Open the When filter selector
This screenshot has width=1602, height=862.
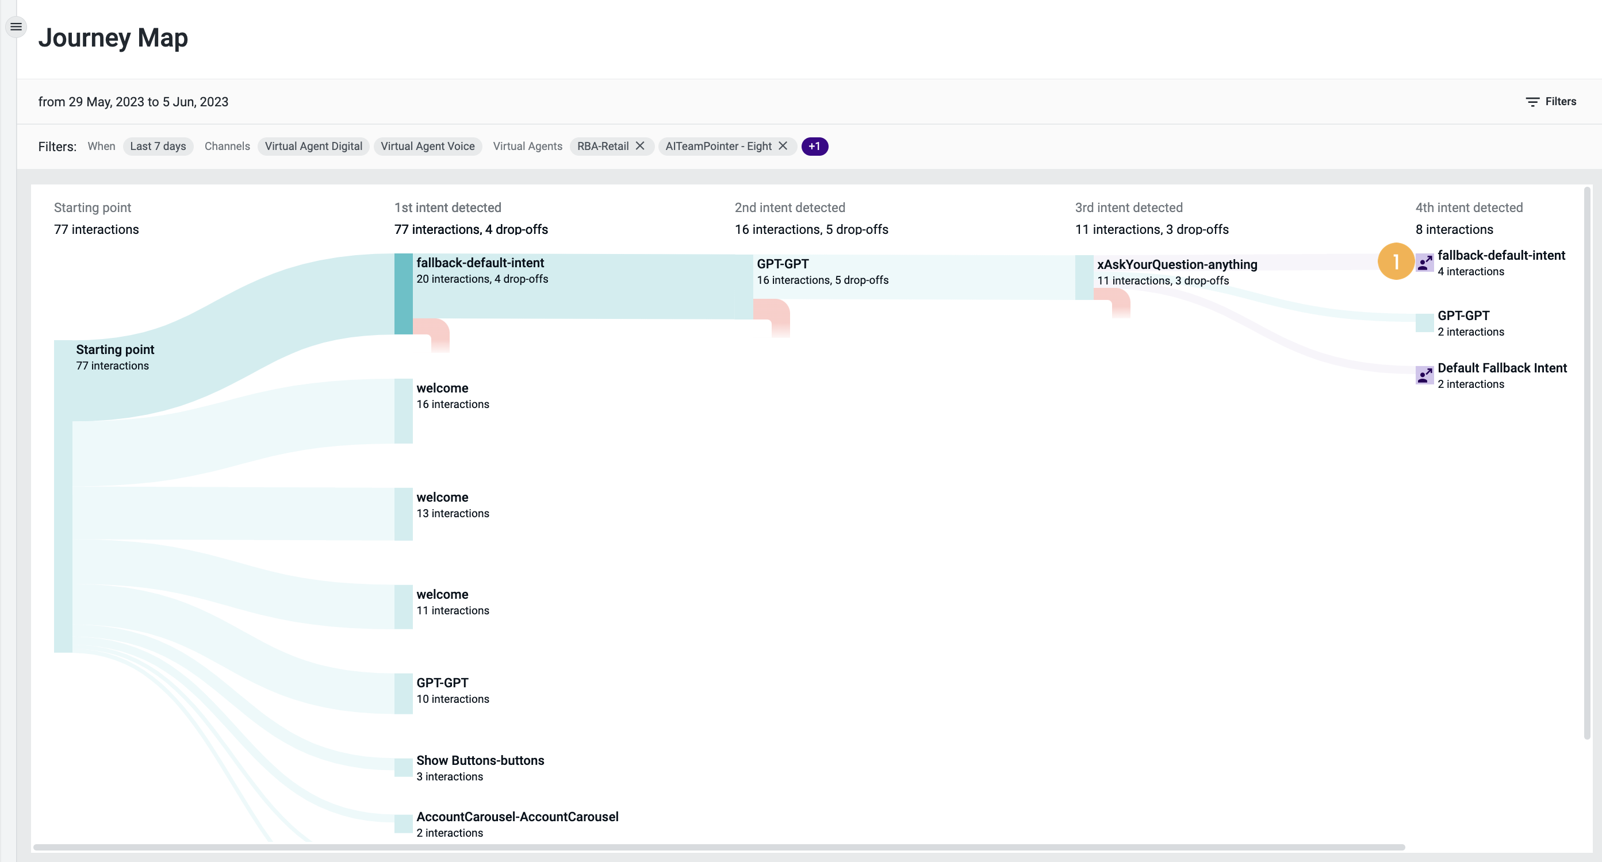pyautogui.click(x=101, y=146)
